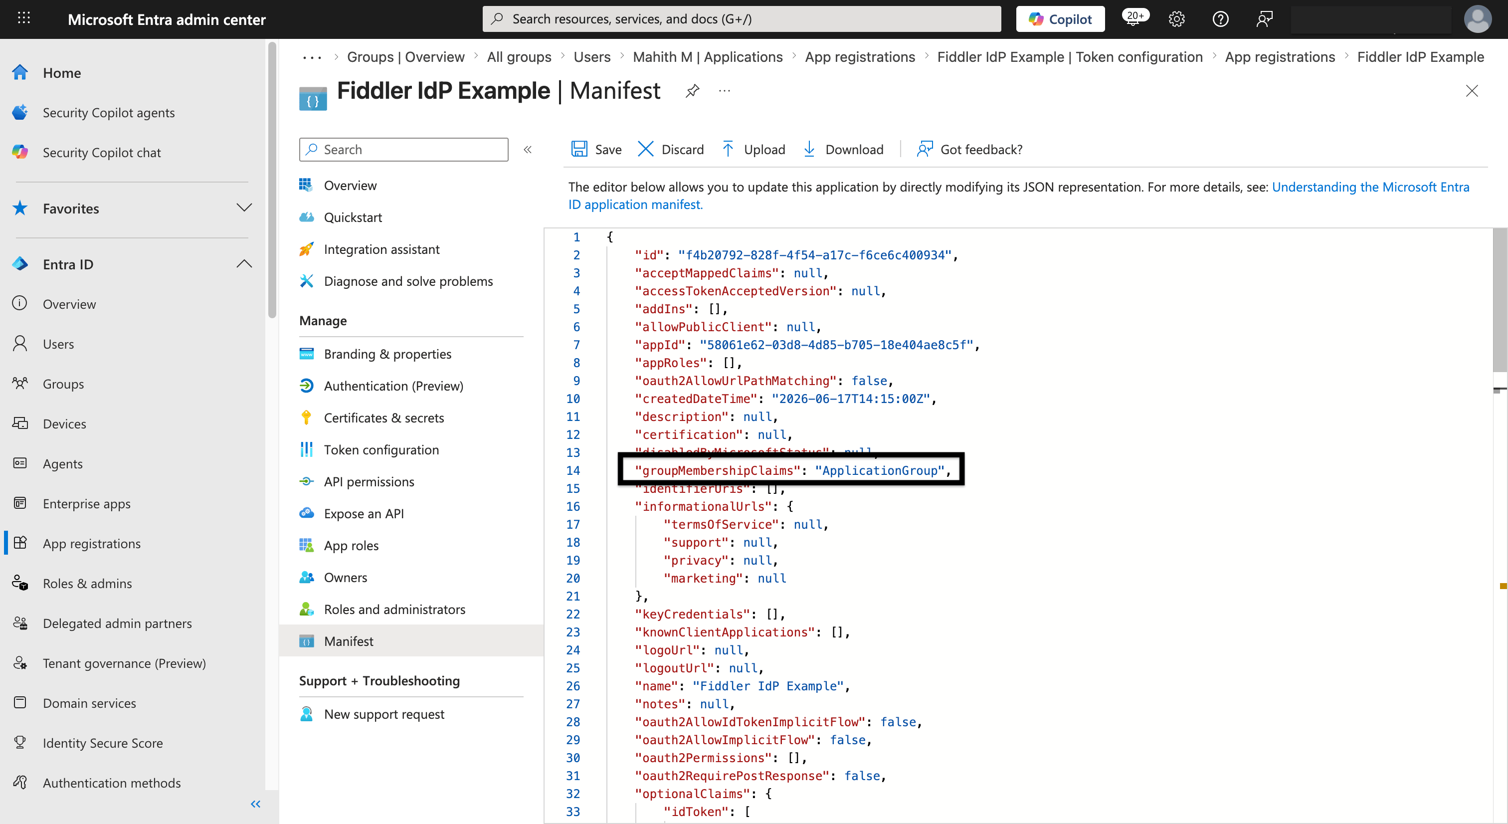Screen dimensions: 1508x824
Task: Select Manifest in blade menu
Action: tap(411, 641)
